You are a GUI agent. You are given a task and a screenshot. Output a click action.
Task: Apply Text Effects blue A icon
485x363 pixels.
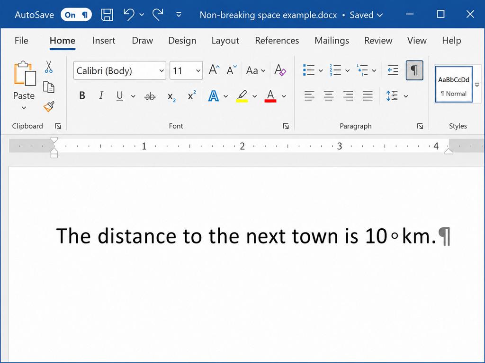click(x=214, y=96)
